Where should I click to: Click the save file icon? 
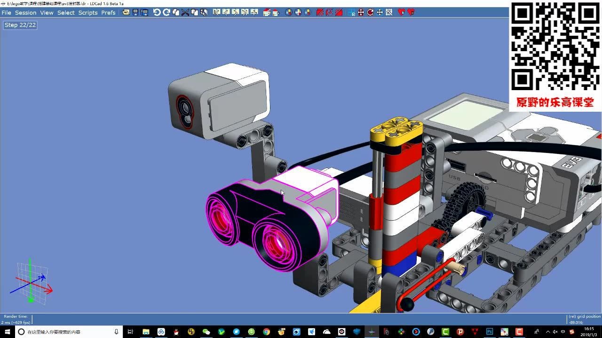coord(135,13)
